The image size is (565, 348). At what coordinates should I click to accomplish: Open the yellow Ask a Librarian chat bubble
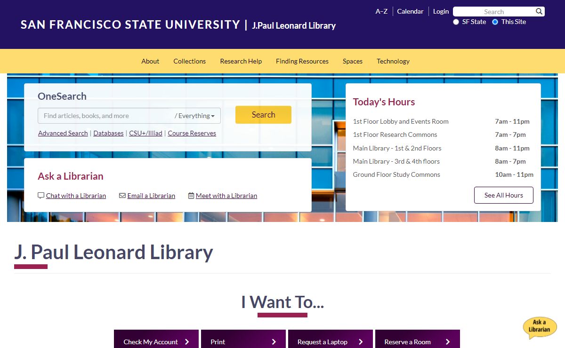click(x=540, y=328)
